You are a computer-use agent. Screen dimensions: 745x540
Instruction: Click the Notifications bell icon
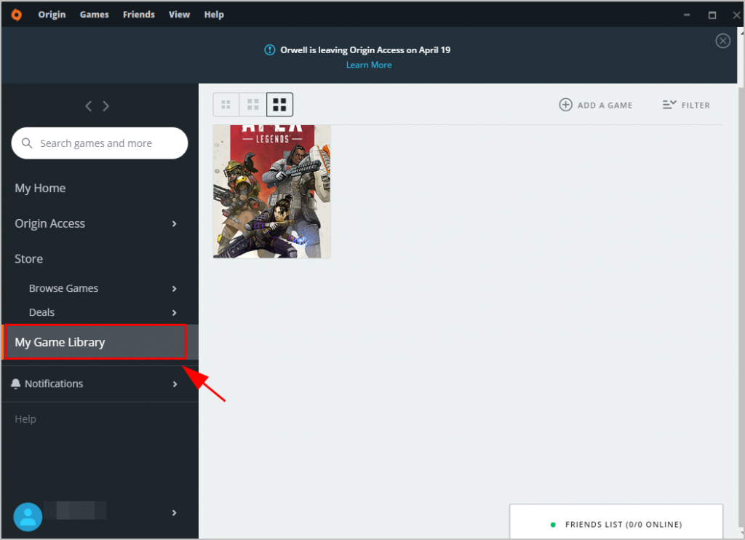[x=16, y=384]
